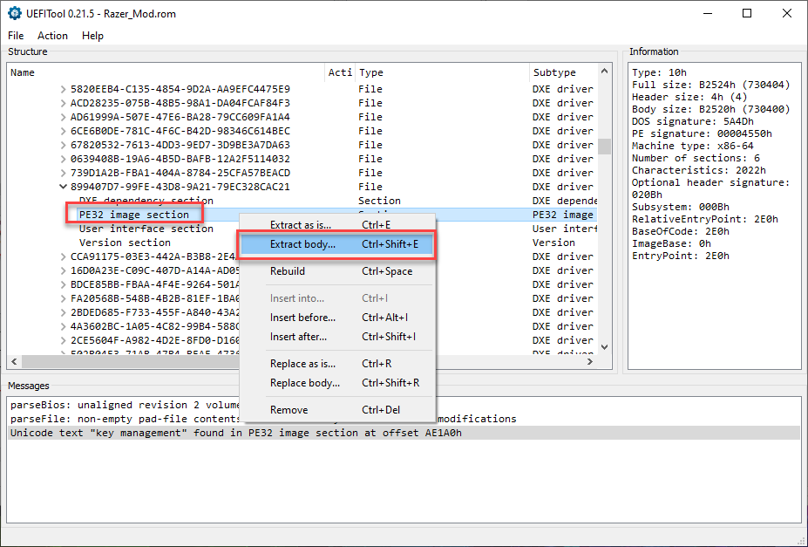The image size is (808, 547).
Task: Choose Extract as is... from context menu
Action: click(337, 225)
